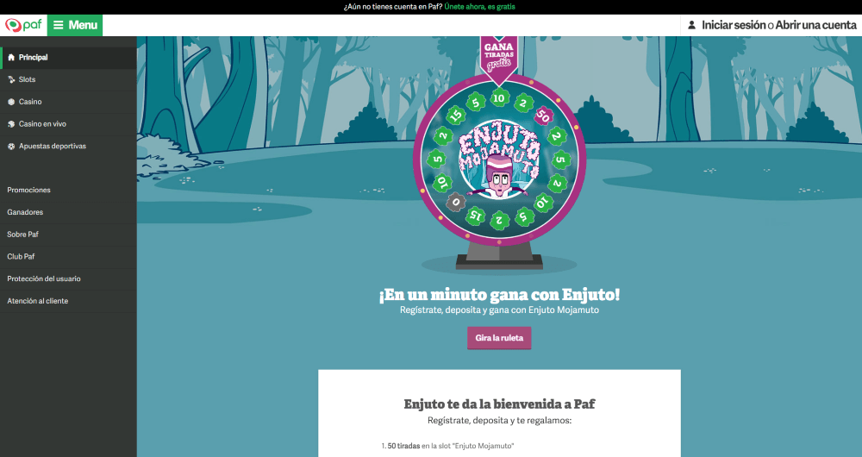Select Principal in the sidebar
The height and width of the screenshot is (457, 862).
(x=68, y=58)
